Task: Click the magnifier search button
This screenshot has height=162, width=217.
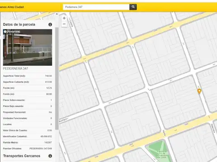Action: (x=133, y=7)
